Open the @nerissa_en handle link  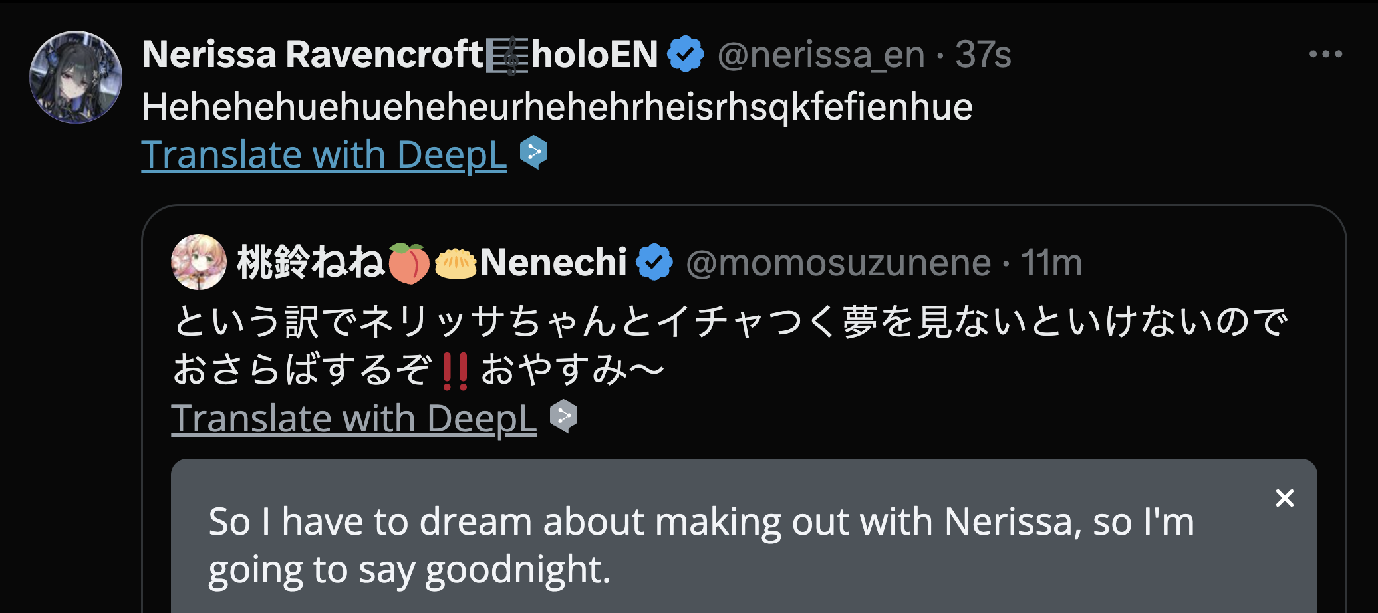821,55
